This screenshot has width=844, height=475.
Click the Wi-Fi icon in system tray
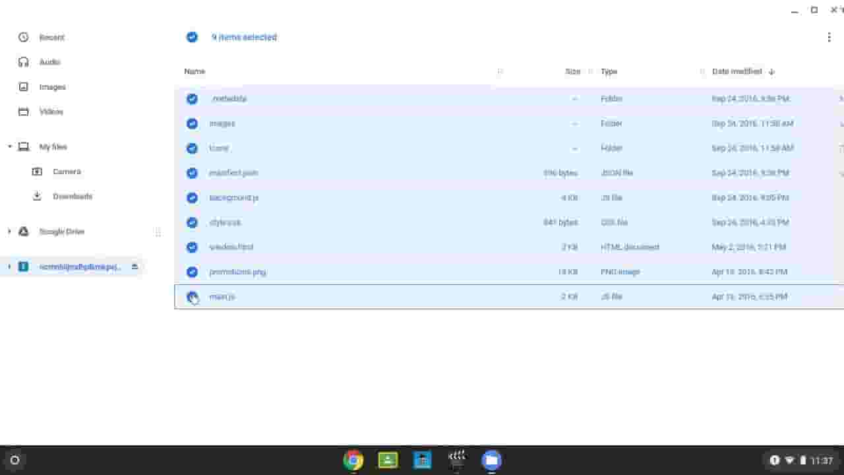790,460
